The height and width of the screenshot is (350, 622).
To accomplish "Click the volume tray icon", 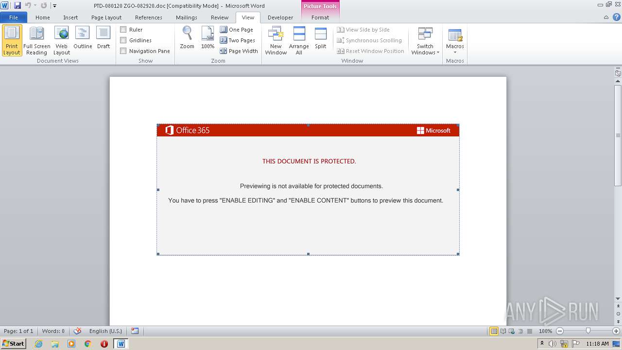I will coord(553,344).
